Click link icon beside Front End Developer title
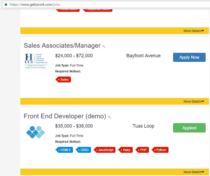 pyautogui.click(x=109, y=117)
